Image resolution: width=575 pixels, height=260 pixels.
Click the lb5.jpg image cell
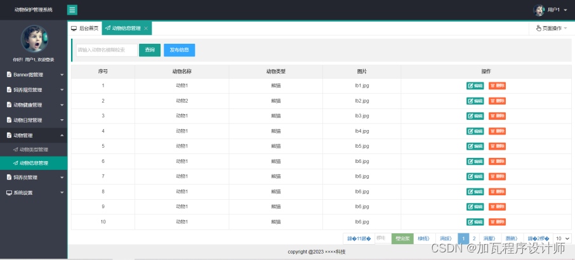coord(362,146)
